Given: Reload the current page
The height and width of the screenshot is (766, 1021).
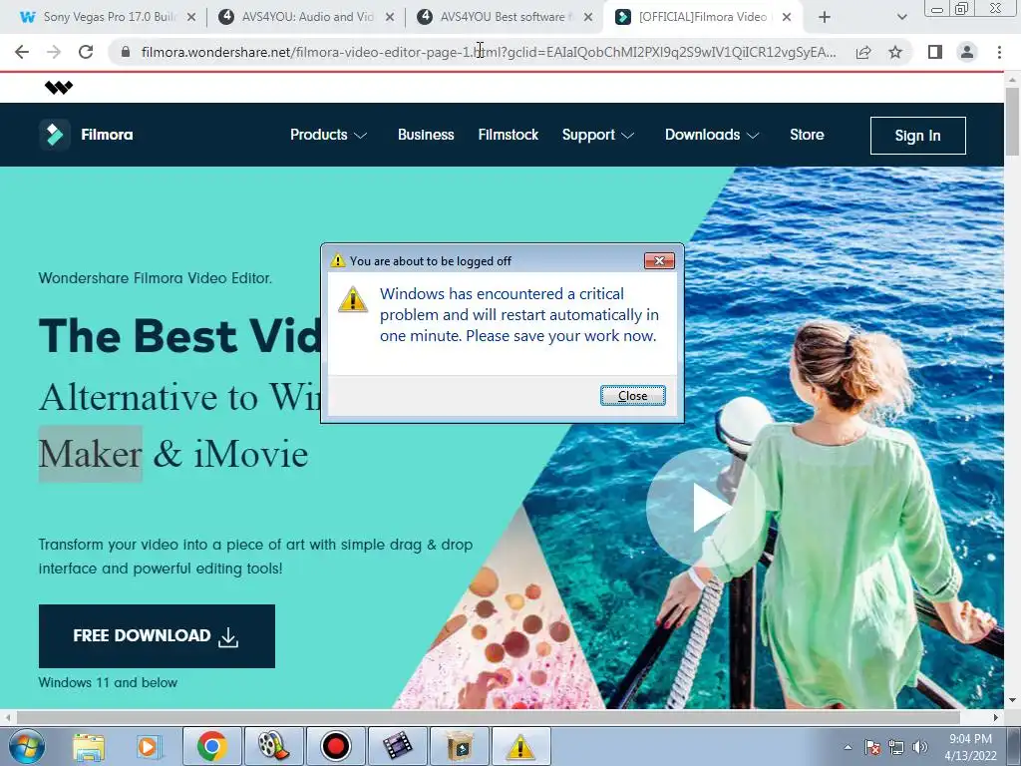Looking at the screenshot, I should coord(86,52).
